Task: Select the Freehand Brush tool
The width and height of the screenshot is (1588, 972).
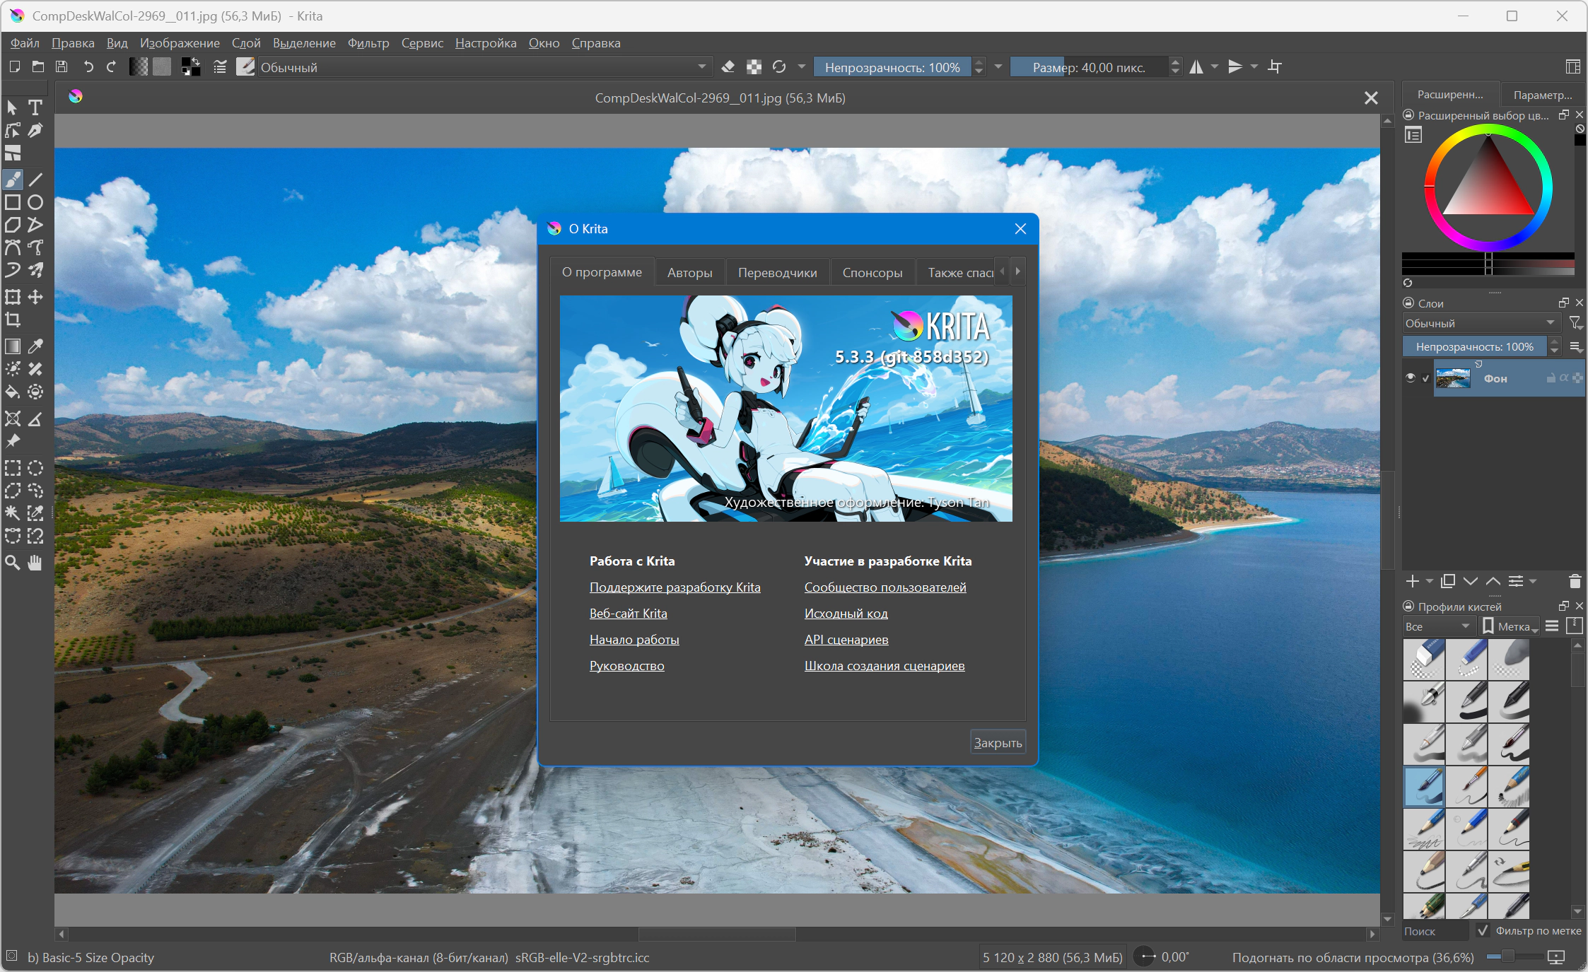Action: pos(13,180)
